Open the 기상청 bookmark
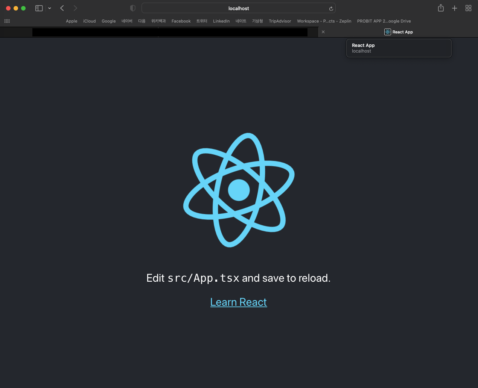The width and height of the screenshot is (478, 388). (x=257, y=21)
